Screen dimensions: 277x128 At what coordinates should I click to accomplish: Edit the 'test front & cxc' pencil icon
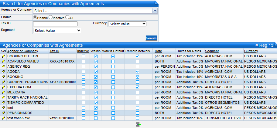tap(3, 118)
